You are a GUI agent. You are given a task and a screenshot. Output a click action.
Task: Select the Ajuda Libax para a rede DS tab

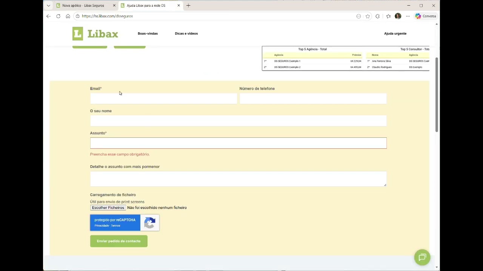click(x=146, y=6)
